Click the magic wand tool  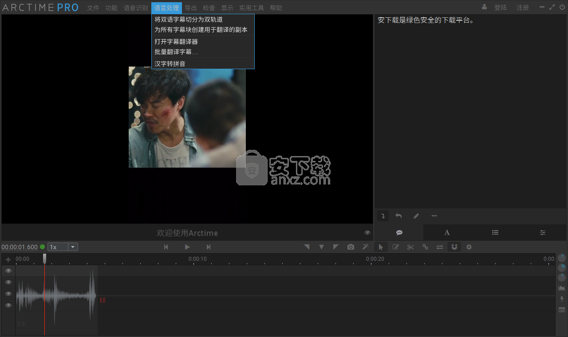pos(366,247)
